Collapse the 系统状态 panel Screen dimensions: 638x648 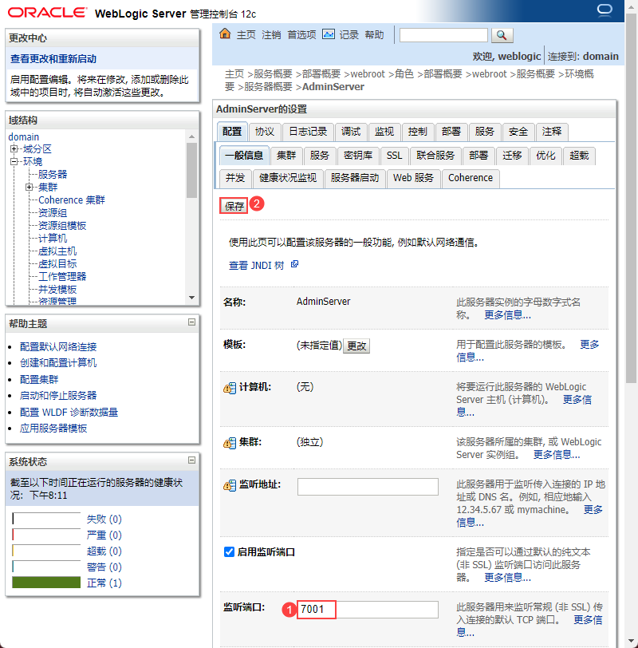(x=191, y=460)
